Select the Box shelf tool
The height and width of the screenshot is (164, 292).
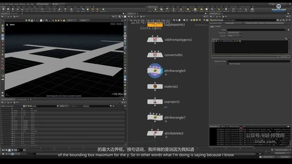(x=3, y=10)
